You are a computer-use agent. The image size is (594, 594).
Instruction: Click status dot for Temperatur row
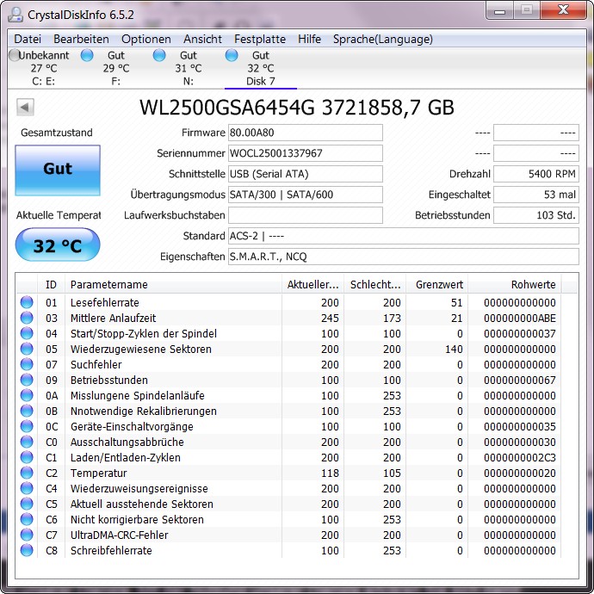[27, 473]
